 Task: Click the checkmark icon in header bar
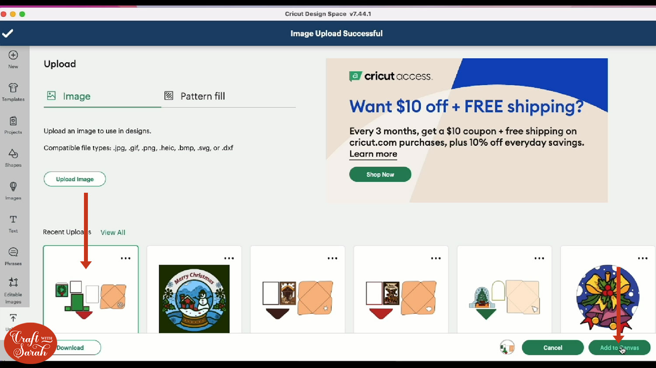[x=7, y=33]
